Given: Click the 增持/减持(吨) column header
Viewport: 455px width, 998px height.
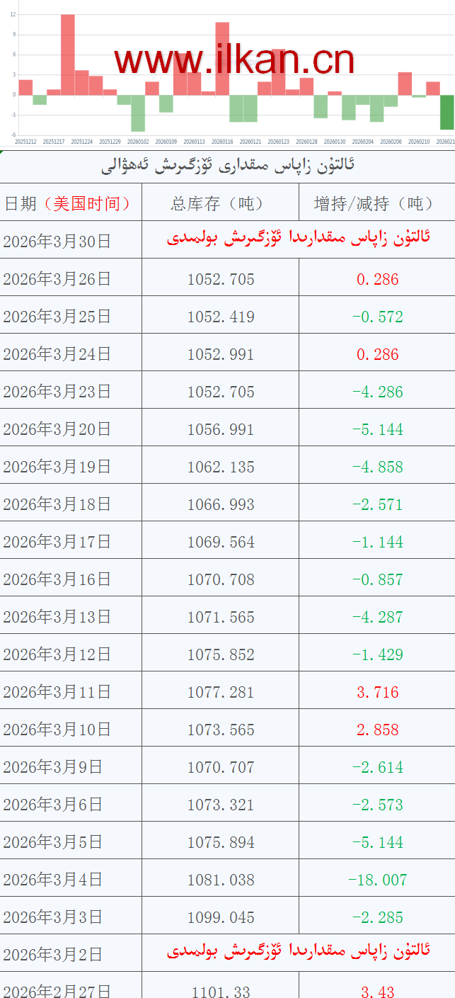Looking at the screenshot, I should pyautogui.click(x=376, y=203).
